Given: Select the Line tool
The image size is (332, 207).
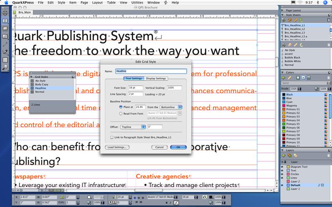Looking at the screenshot, I should click(5, 44).
